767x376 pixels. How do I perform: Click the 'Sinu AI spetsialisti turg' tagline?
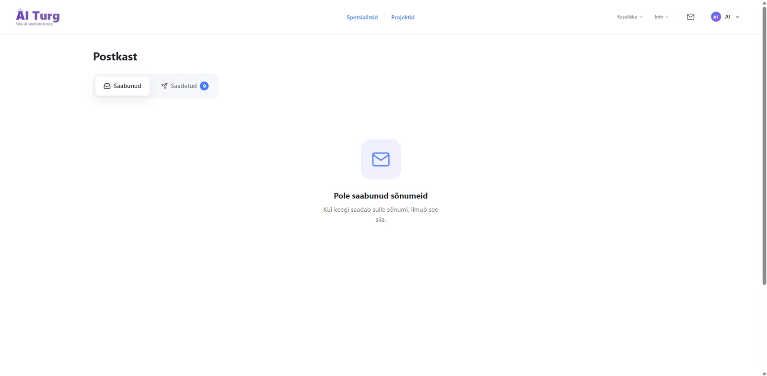click(x=34, y=24)
